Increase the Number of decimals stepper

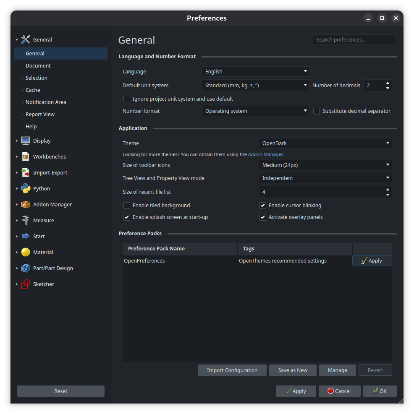point(388,83)
